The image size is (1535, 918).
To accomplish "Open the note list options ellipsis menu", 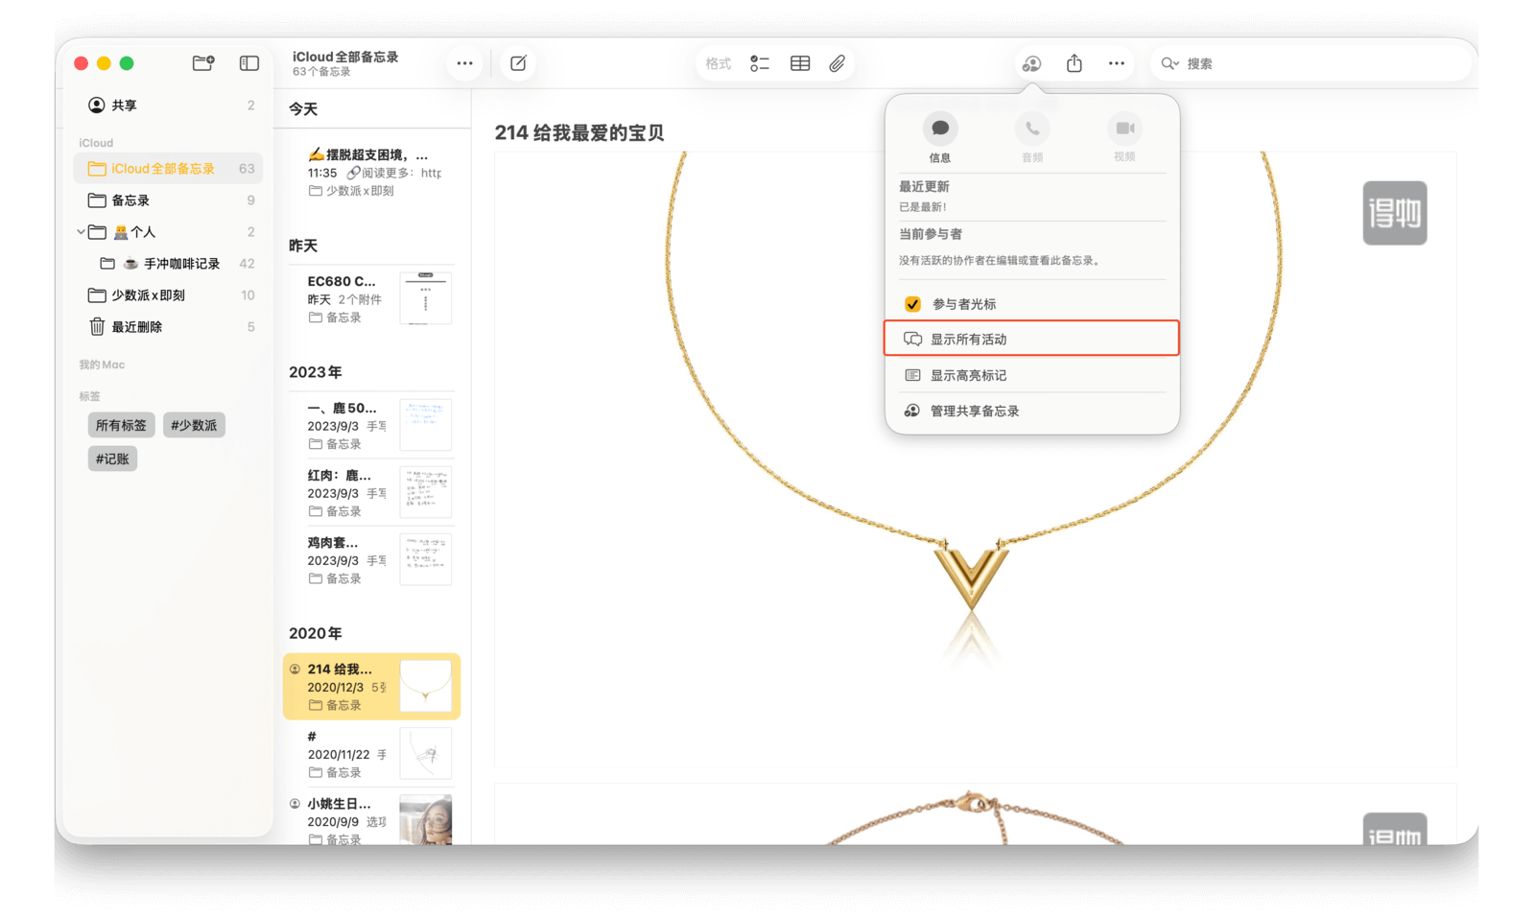I will coord(464,63).
